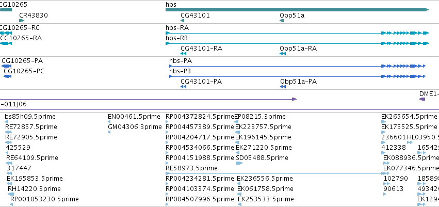Select the purple 011J06 BAC clone line
The height and width of the screenshot is (207, 439).
pos(148,99)
